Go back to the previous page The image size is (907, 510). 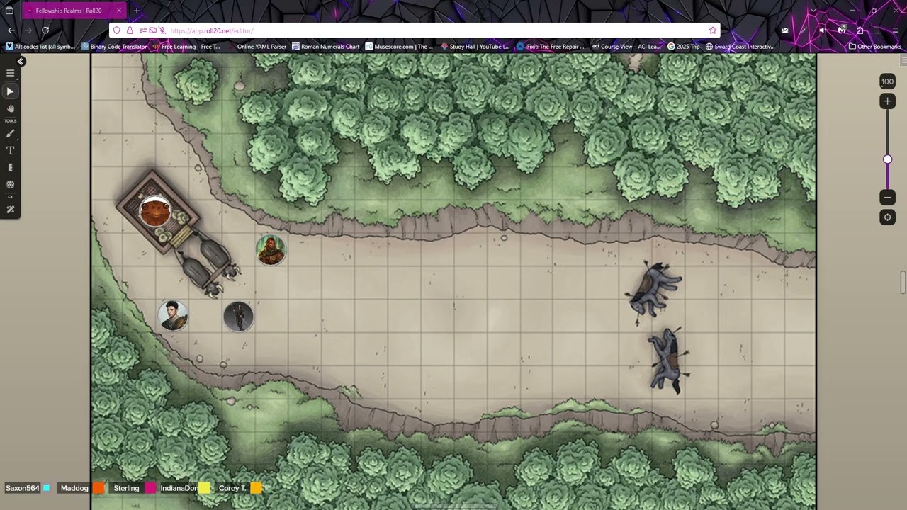click(11, 30)
